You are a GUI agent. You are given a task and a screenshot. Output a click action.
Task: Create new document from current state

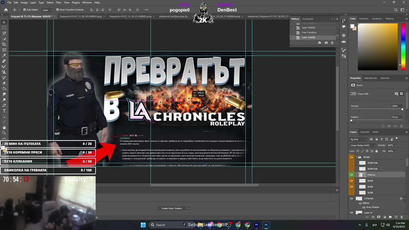coord(319,43)
